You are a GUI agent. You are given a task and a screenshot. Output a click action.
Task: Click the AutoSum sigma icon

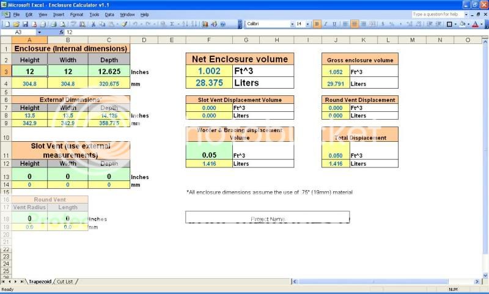tap(171, 24)
